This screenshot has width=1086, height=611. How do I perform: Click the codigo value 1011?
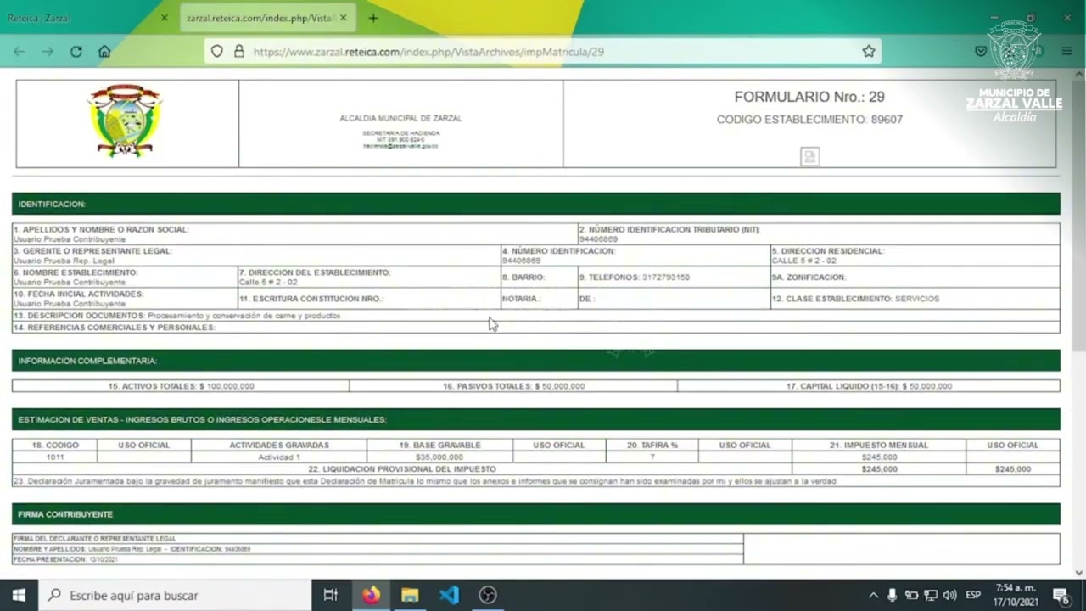point(54,457)
